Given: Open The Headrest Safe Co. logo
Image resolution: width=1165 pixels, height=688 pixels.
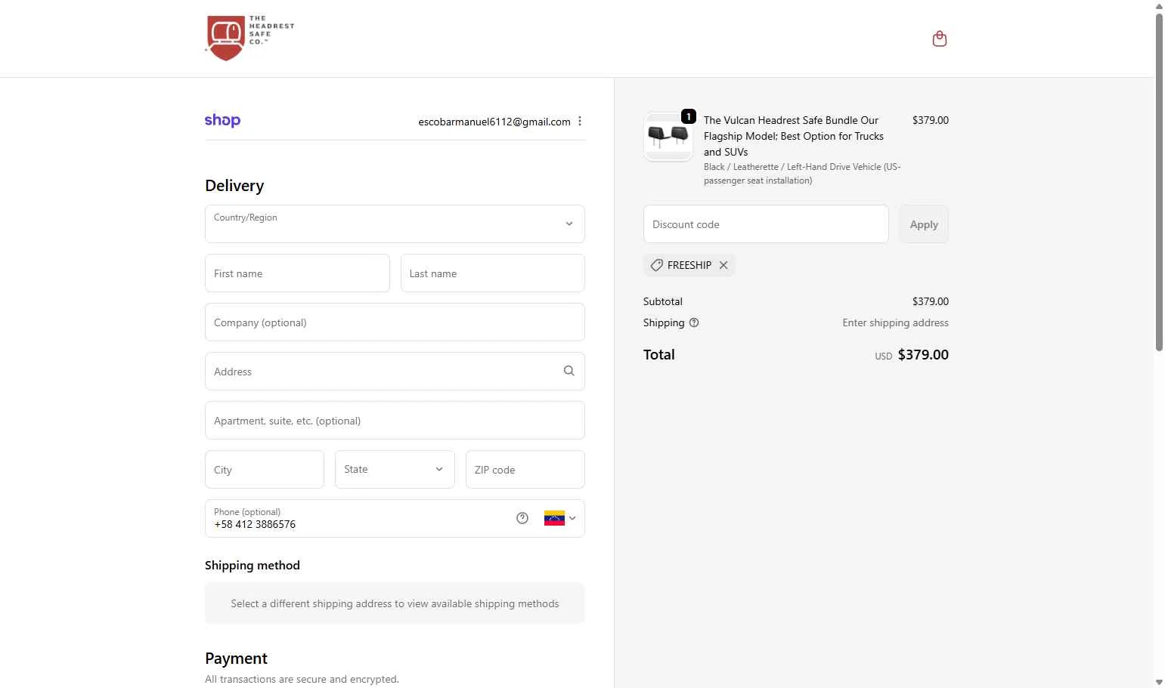Looking at the screenshot, I should (249, 38).
